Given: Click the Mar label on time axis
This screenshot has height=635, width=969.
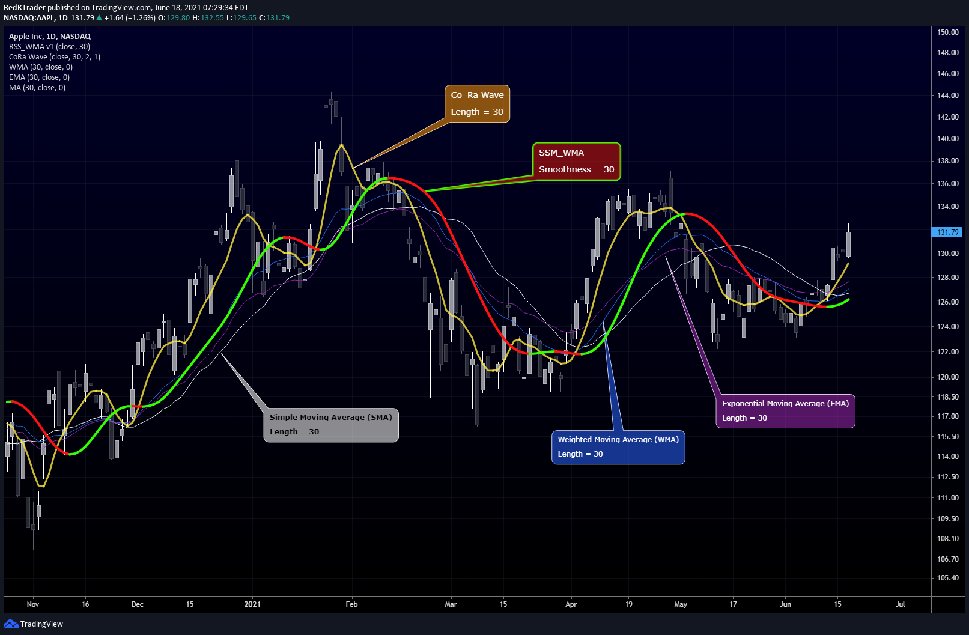Looking at the screenshot, I should [451, 604].
